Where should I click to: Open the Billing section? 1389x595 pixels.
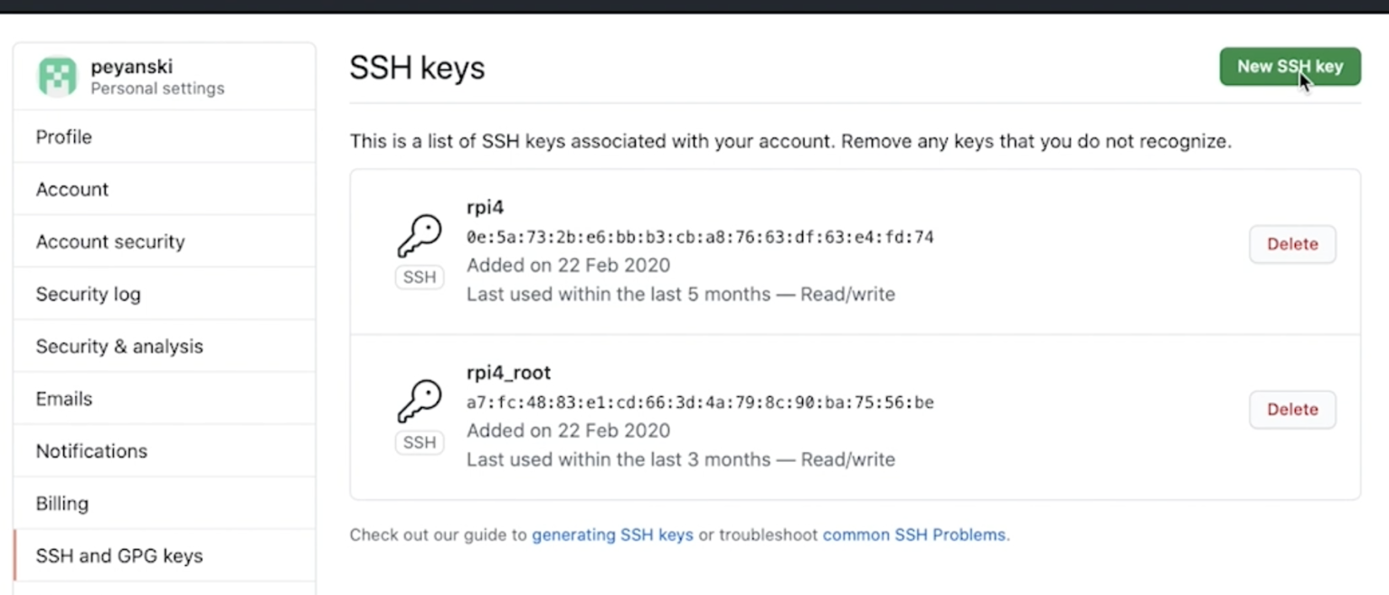[61, 503]
